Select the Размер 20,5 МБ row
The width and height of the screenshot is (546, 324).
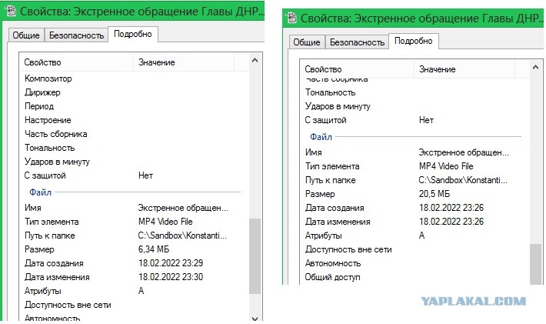pyautogui.click(x=414, y=194)
